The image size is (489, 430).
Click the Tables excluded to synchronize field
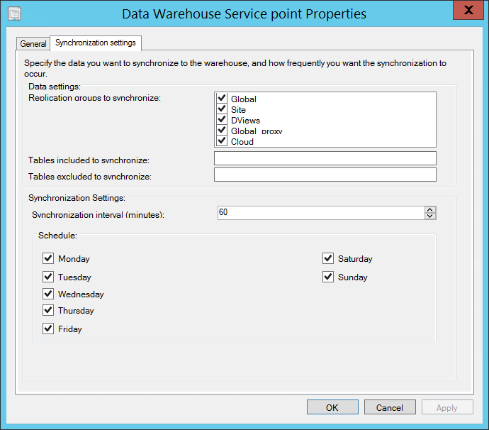[325, 175]
